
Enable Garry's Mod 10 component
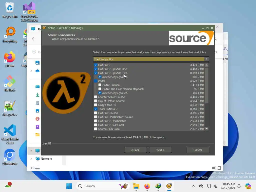pyautogui.click(x=96, y=105)
